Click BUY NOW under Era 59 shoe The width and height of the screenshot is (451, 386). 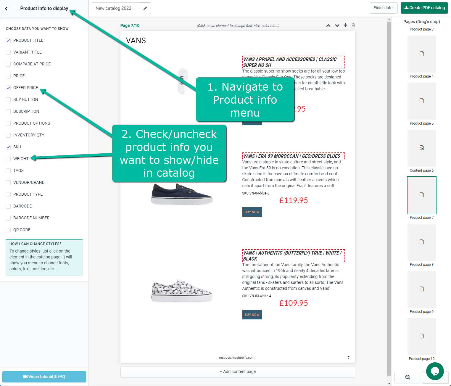(x=252, y=212)
